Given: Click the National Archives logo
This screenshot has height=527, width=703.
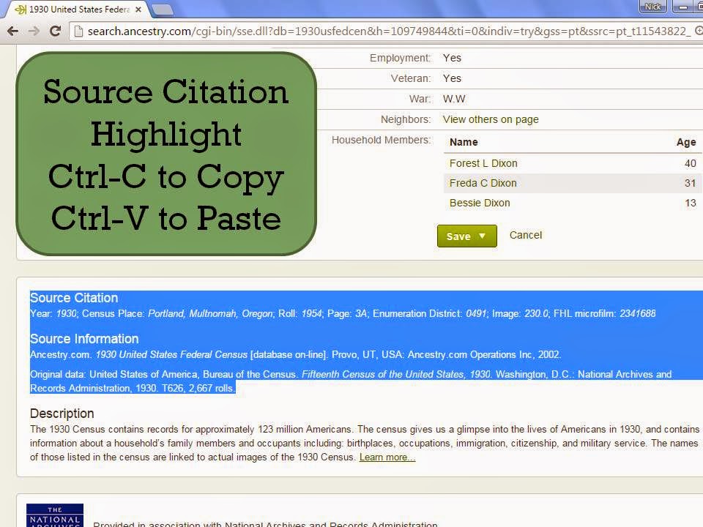Looking at the screenshot, I should pos(54,517).
